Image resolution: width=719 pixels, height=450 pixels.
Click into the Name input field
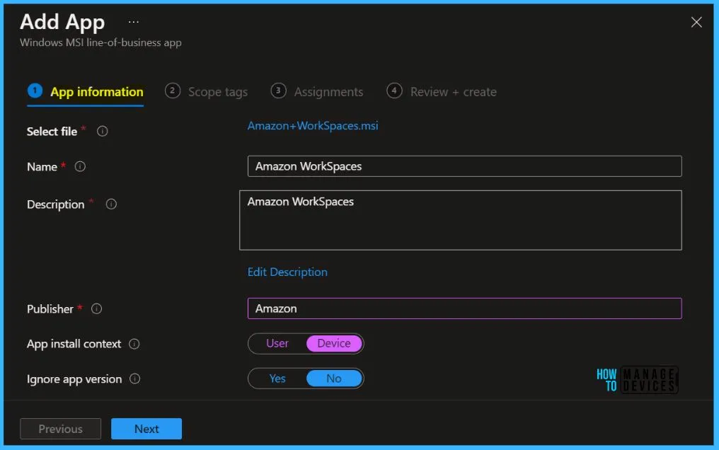click(x=464, y=166)
